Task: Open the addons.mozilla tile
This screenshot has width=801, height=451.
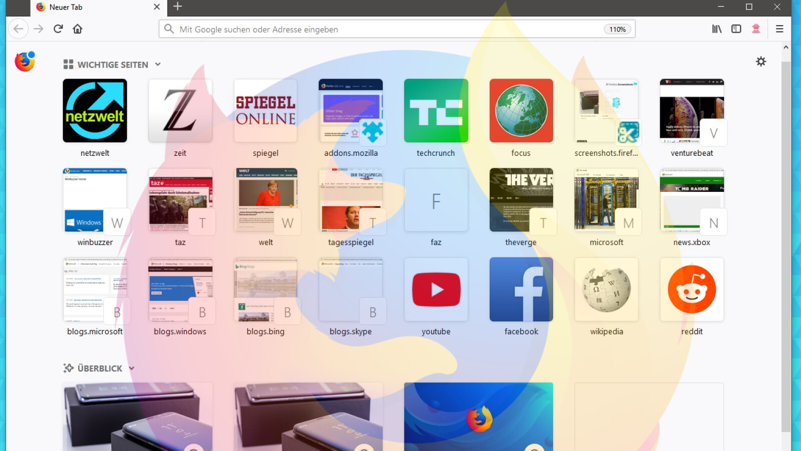Action: 351,111
